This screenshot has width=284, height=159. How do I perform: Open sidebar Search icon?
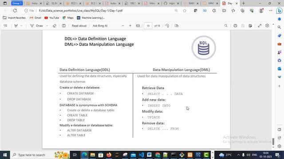click(279, 27)
